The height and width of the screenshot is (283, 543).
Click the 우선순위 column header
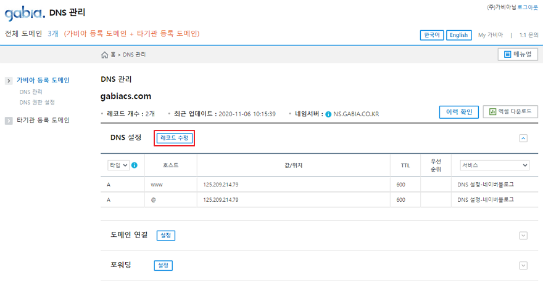(436, 165)
